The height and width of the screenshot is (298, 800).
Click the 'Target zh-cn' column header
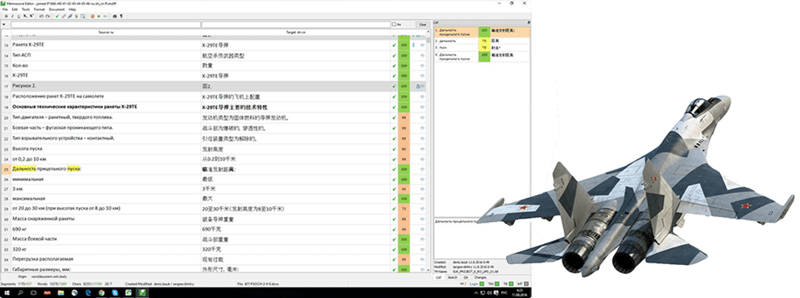click(296, 32)
